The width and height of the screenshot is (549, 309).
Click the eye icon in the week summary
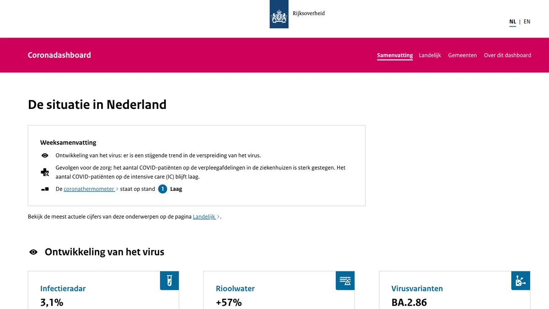(45, 156)
